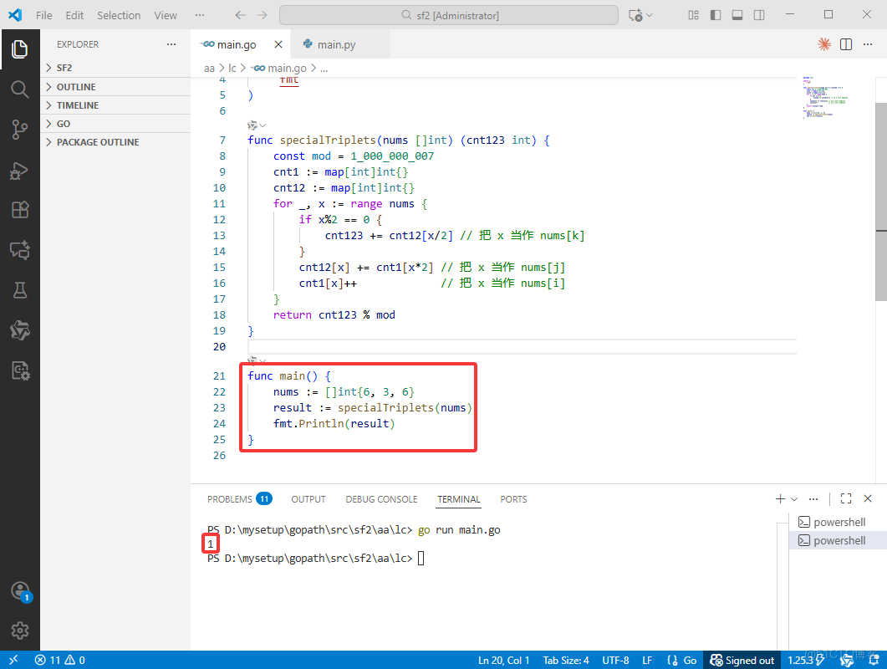Click the title bar search box
This screenshot has width=887, height=669.
[449, 15]
